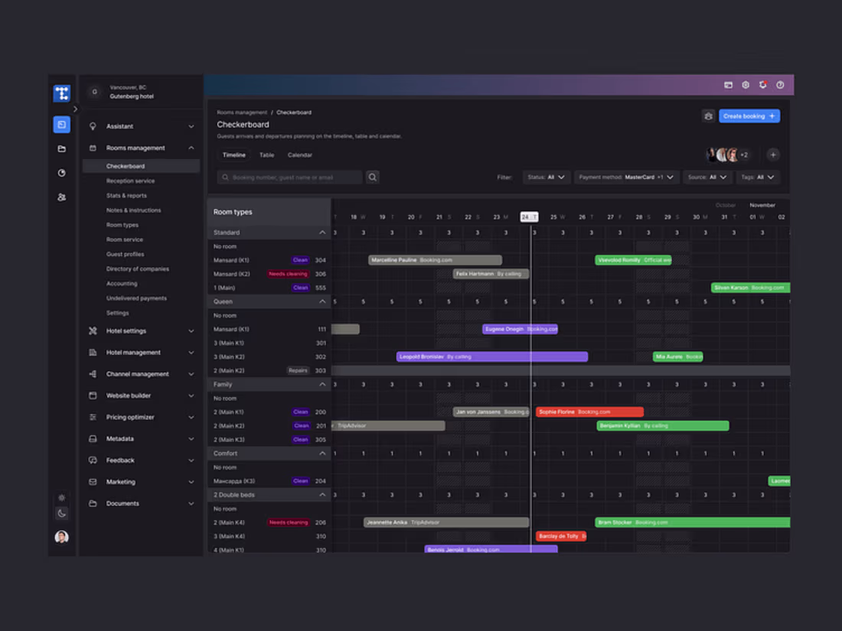This screenshot has width=842, height=631.
Task: Open the Status: All filter dropdown
Action: (547, 177)
